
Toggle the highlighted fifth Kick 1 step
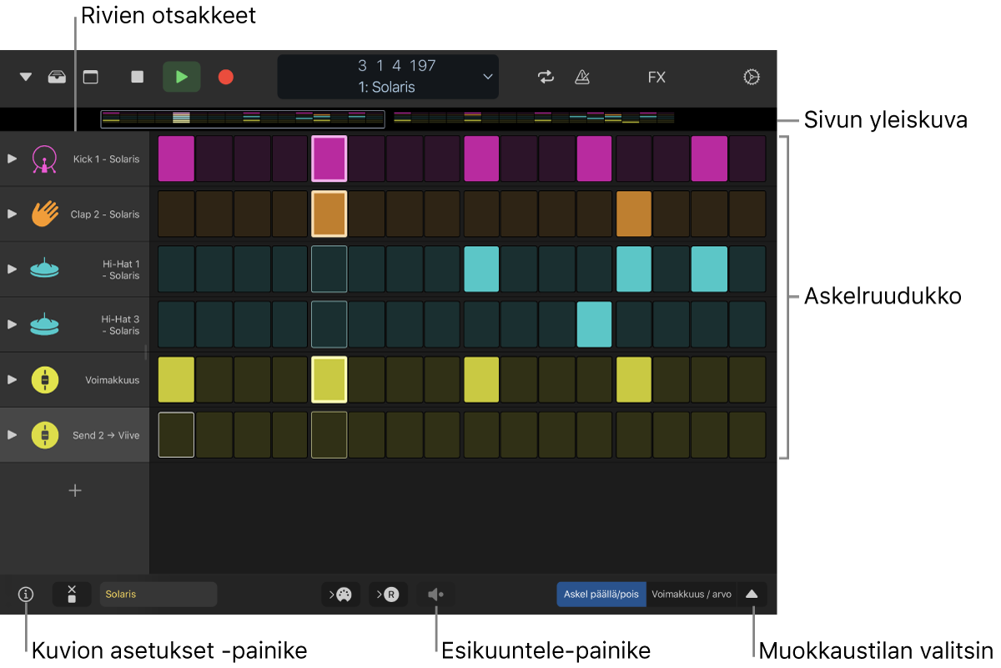point(329,158)
